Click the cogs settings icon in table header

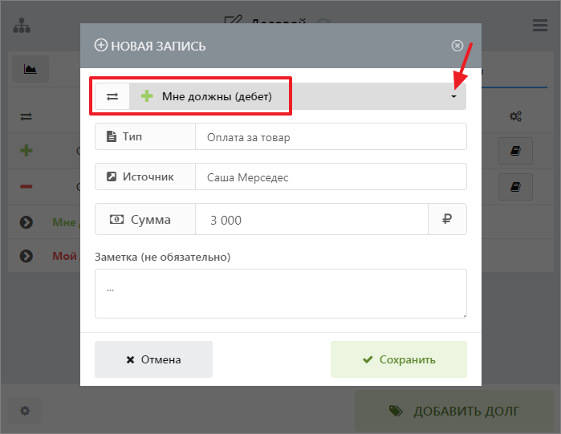click(x=515, y=117)
